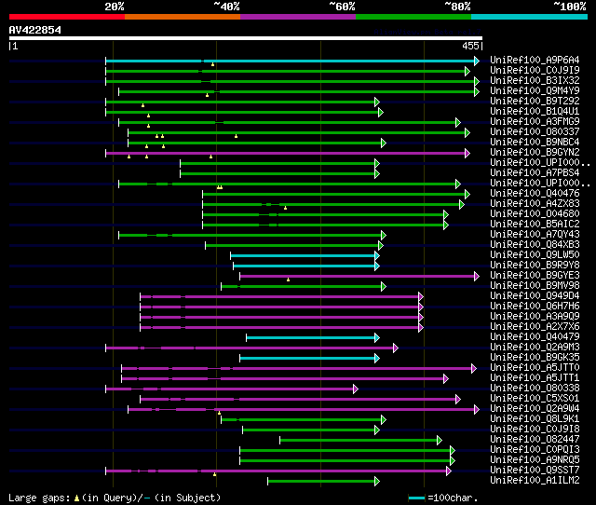Select the UniRef100_A7PBS4 label

[535, 173]
